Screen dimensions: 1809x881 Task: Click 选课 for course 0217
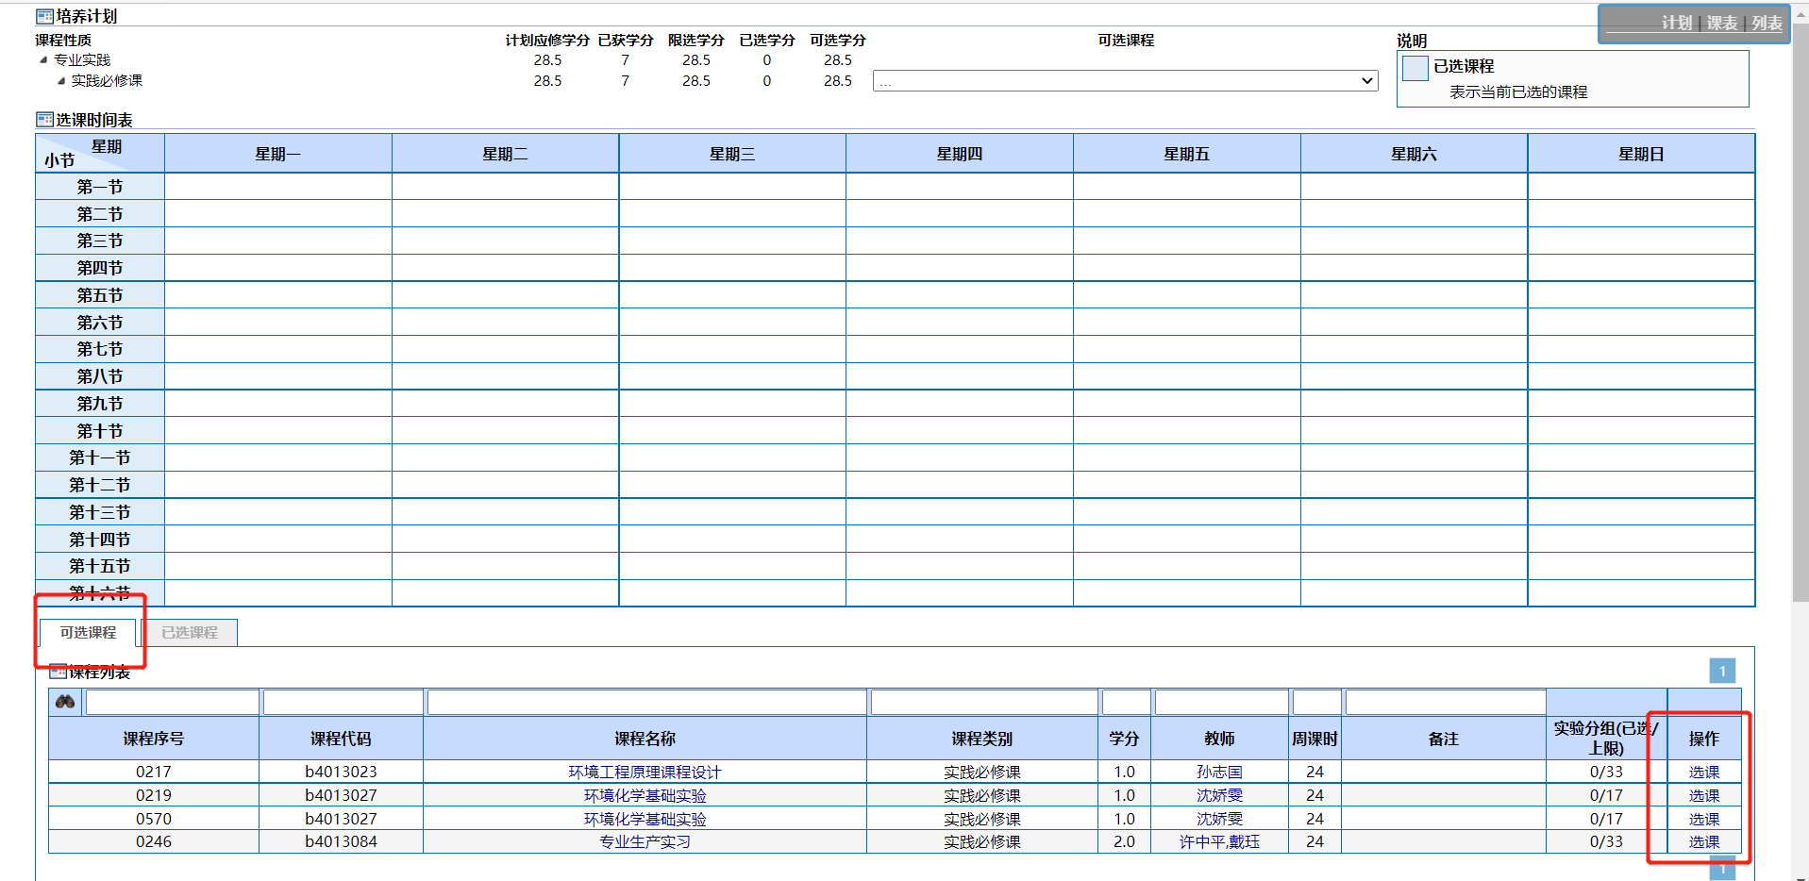pos(1703,772)
